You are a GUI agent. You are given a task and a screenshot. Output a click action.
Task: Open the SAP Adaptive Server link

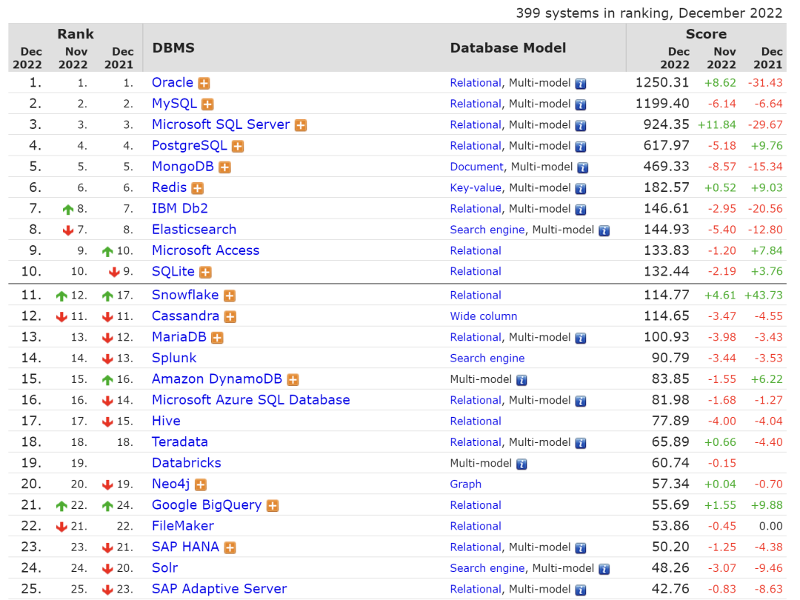pyautogui.click(x=219, y=589)
